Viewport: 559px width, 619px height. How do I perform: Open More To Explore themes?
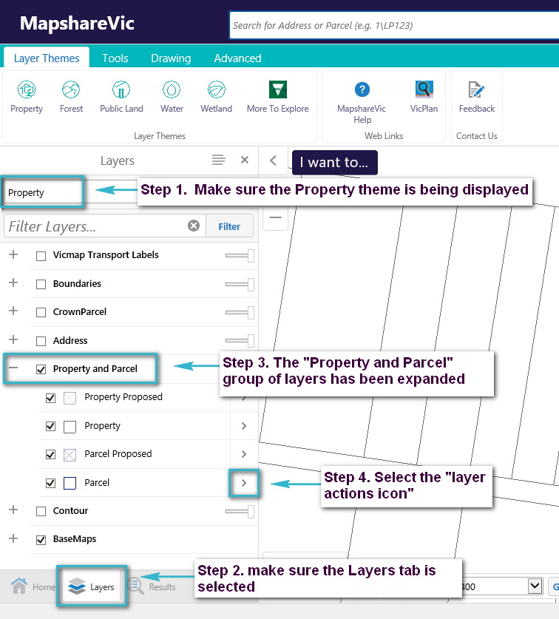point(277,97)
